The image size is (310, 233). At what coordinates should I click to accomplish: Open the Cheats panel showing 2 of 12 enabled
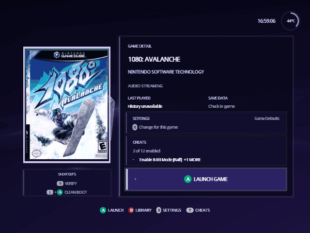[x=206, y=151]
